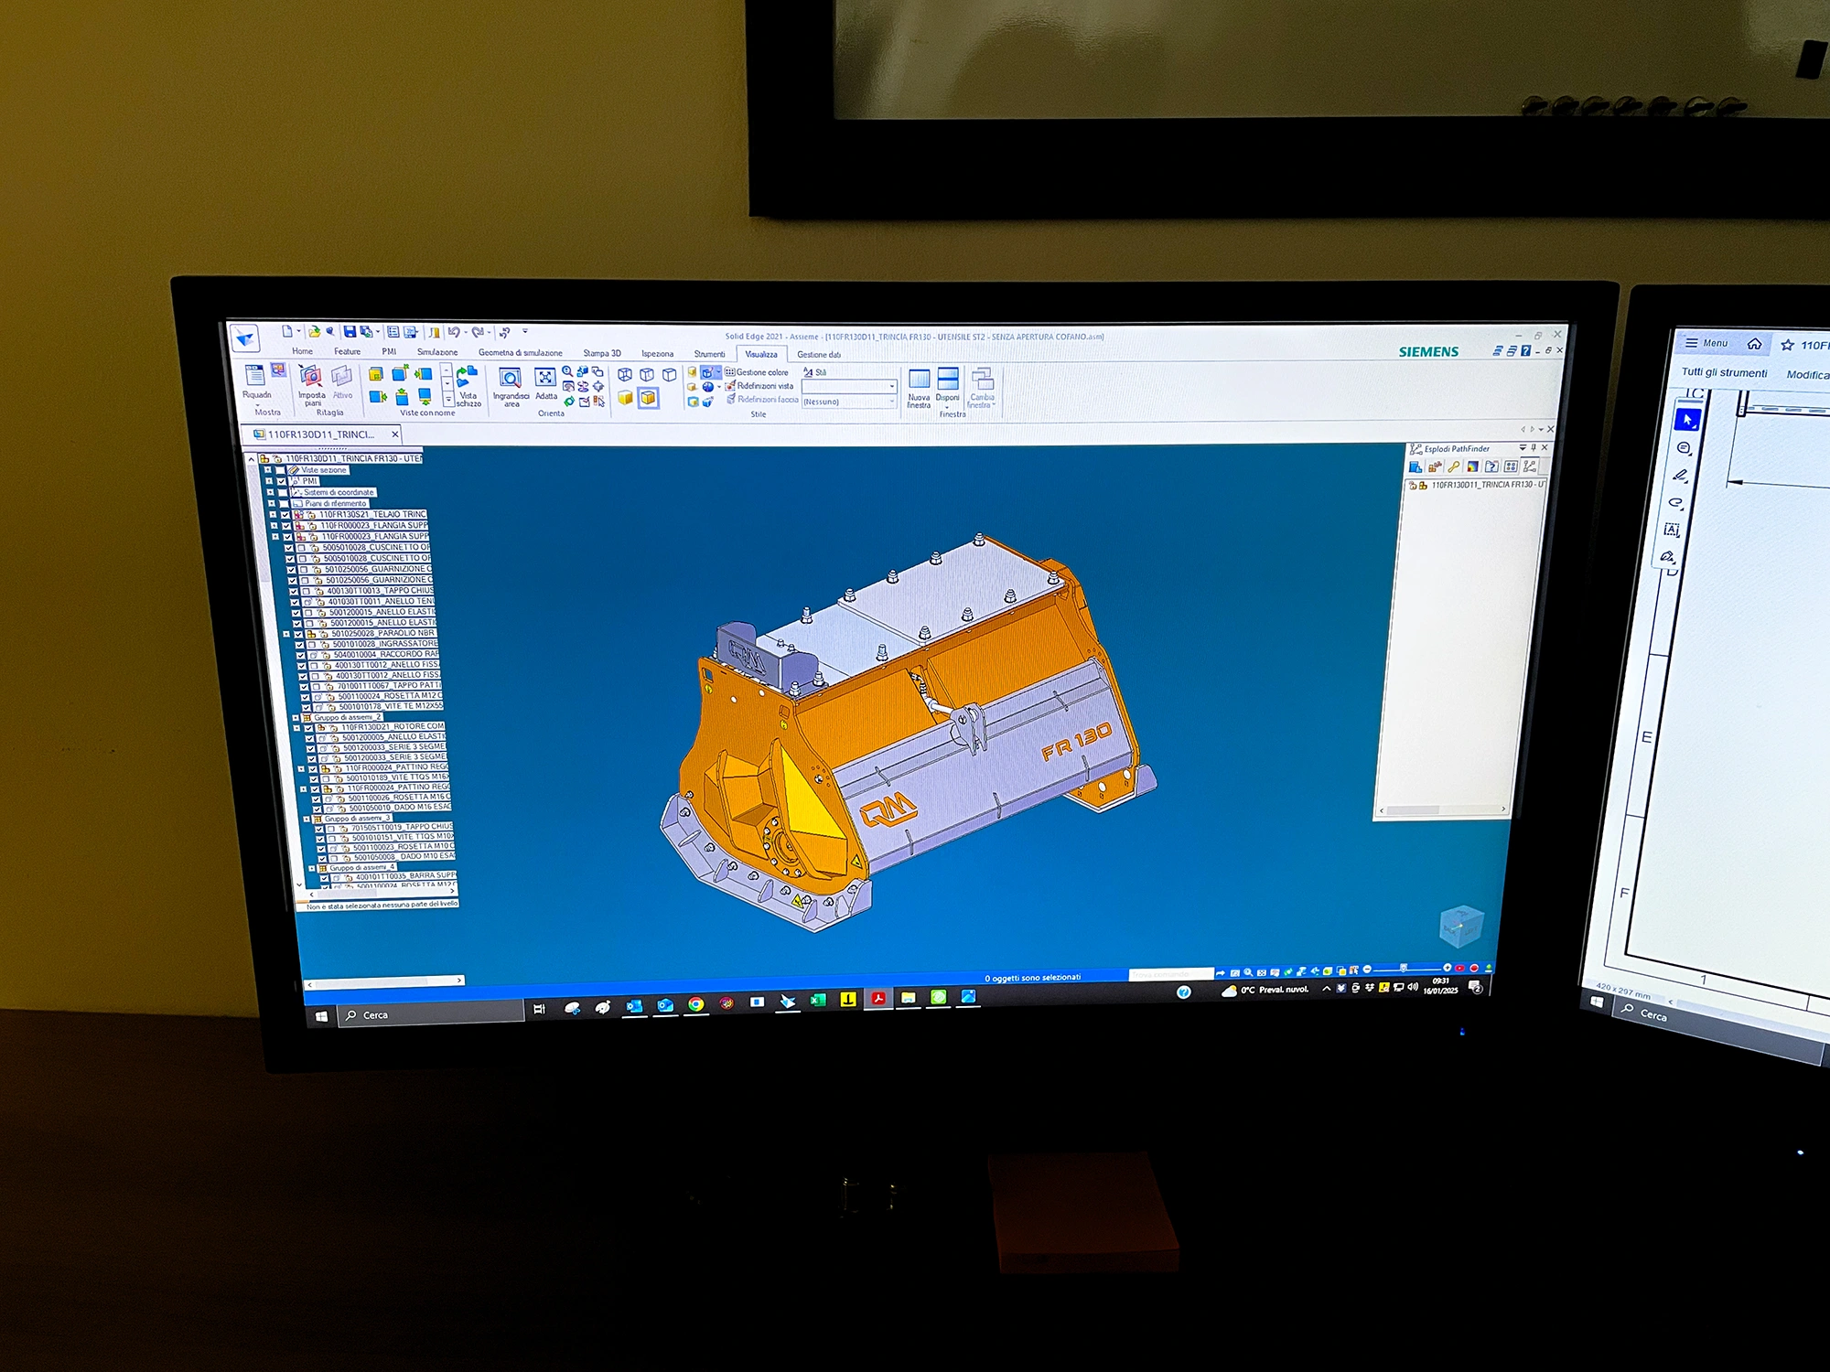The width and height of the screenshot is (1830, 1372).
Task: Uncheck 5001050010_DADO M16 visibility checkbox
Action: pos(318,809)
